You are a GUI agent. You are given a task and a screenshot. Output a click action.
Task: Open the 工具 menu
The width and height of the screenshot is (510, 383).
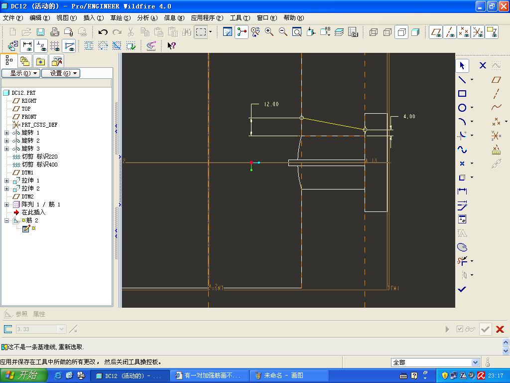coord(240,18)
